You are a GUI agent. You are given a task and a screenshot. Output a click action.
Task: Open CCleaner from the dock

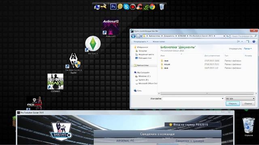[x=139, y=7]
